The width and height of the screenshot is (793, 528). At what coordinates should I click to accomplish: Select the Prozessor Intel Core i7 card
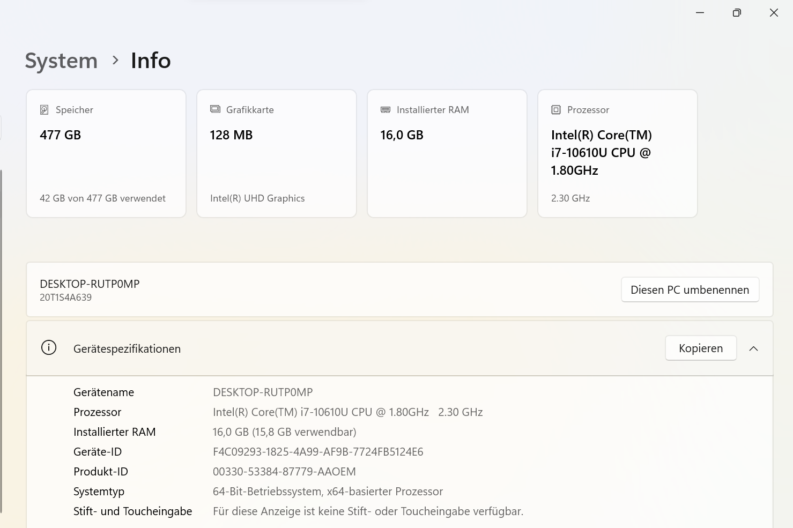[618, 154]
